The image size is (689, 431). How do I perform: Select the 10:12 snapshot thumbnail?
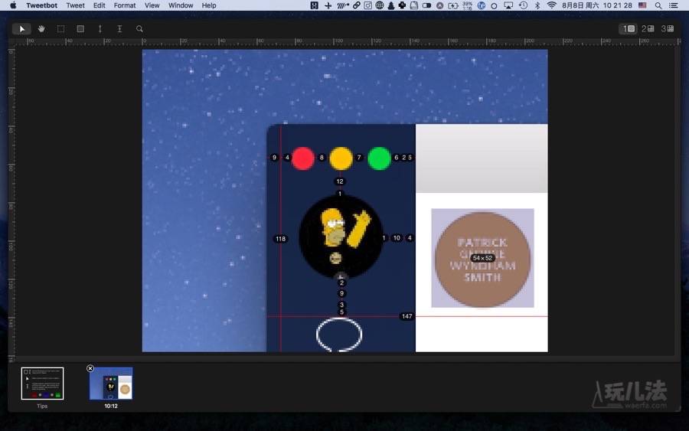(x=111, y=384)
